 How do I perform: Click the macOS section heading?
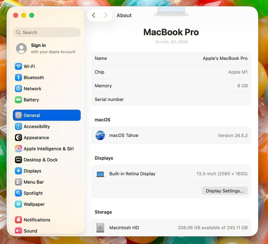[x=103, y=120]
